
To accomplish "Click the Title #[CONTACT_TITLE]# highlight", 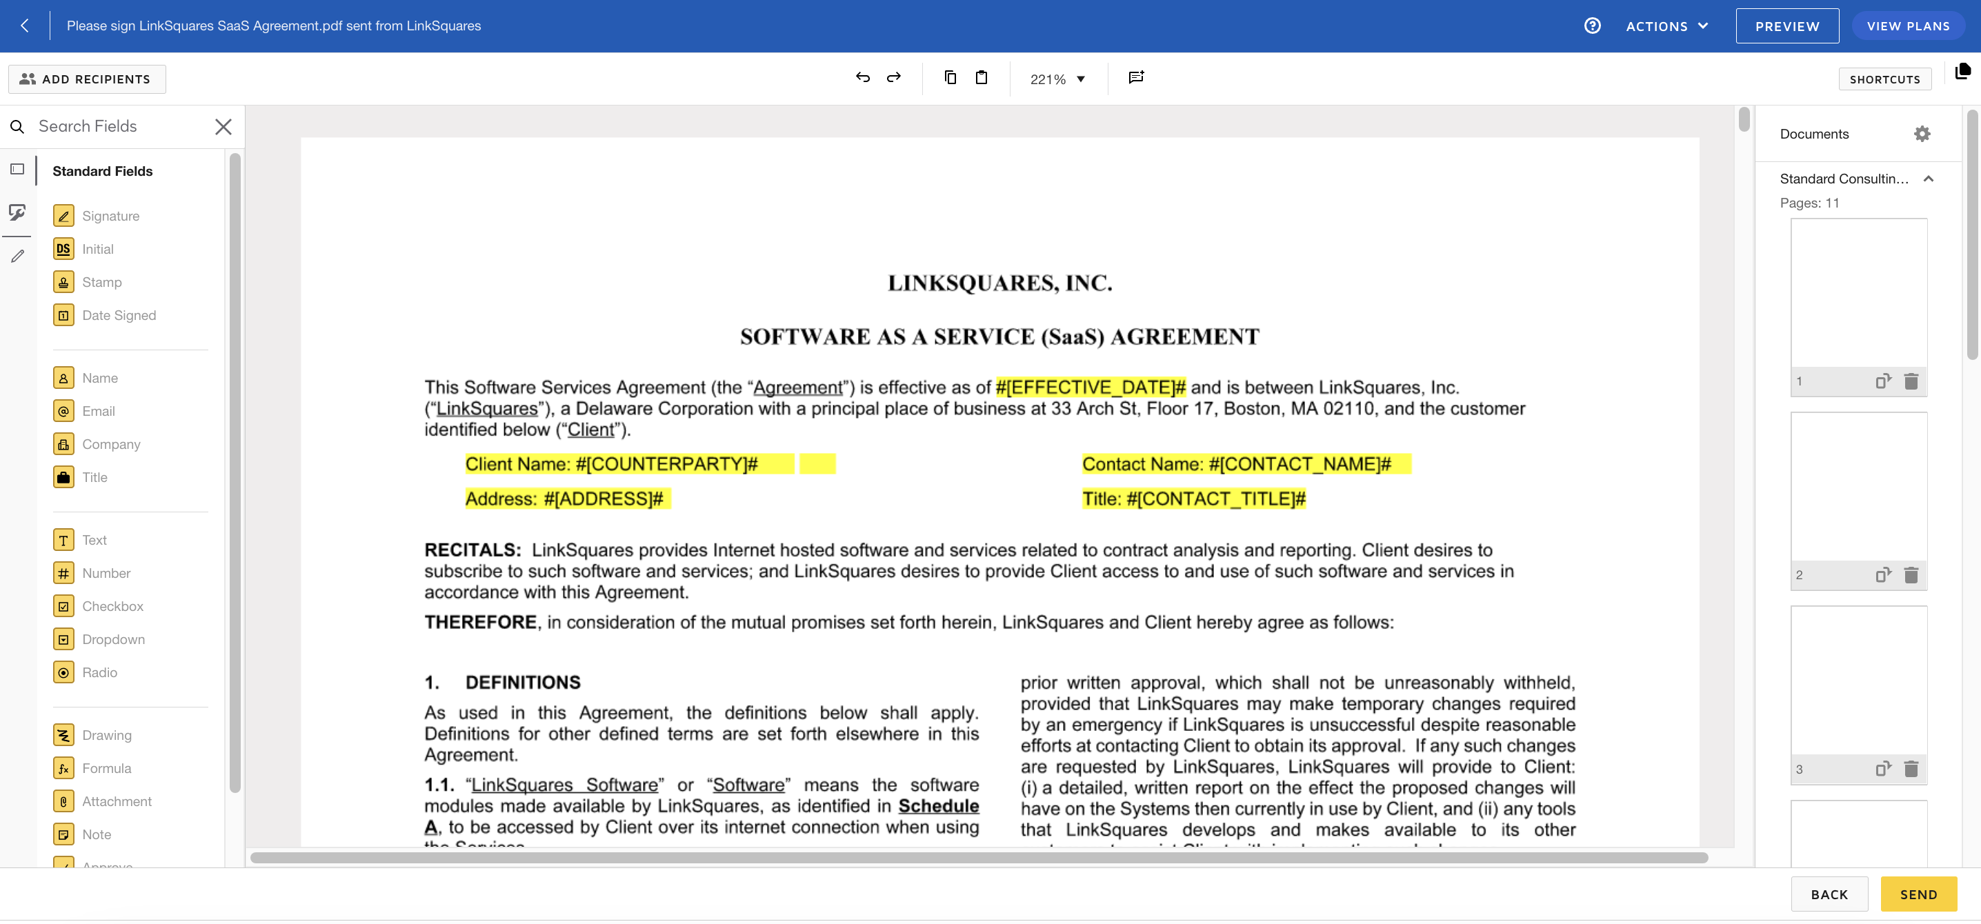I will click(1193, 499).
